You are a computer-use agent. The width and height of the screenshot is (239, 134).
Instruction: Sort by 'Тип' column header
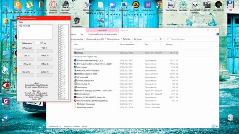click(147, 44)
